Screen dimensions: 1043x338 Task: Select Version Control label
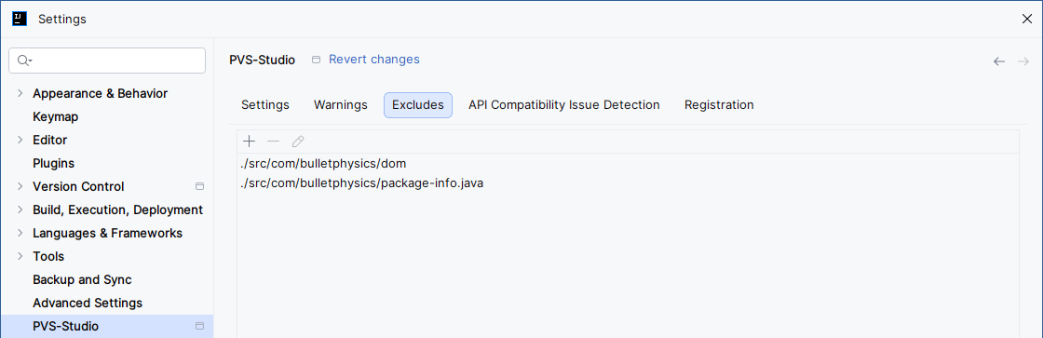point(78,186)
